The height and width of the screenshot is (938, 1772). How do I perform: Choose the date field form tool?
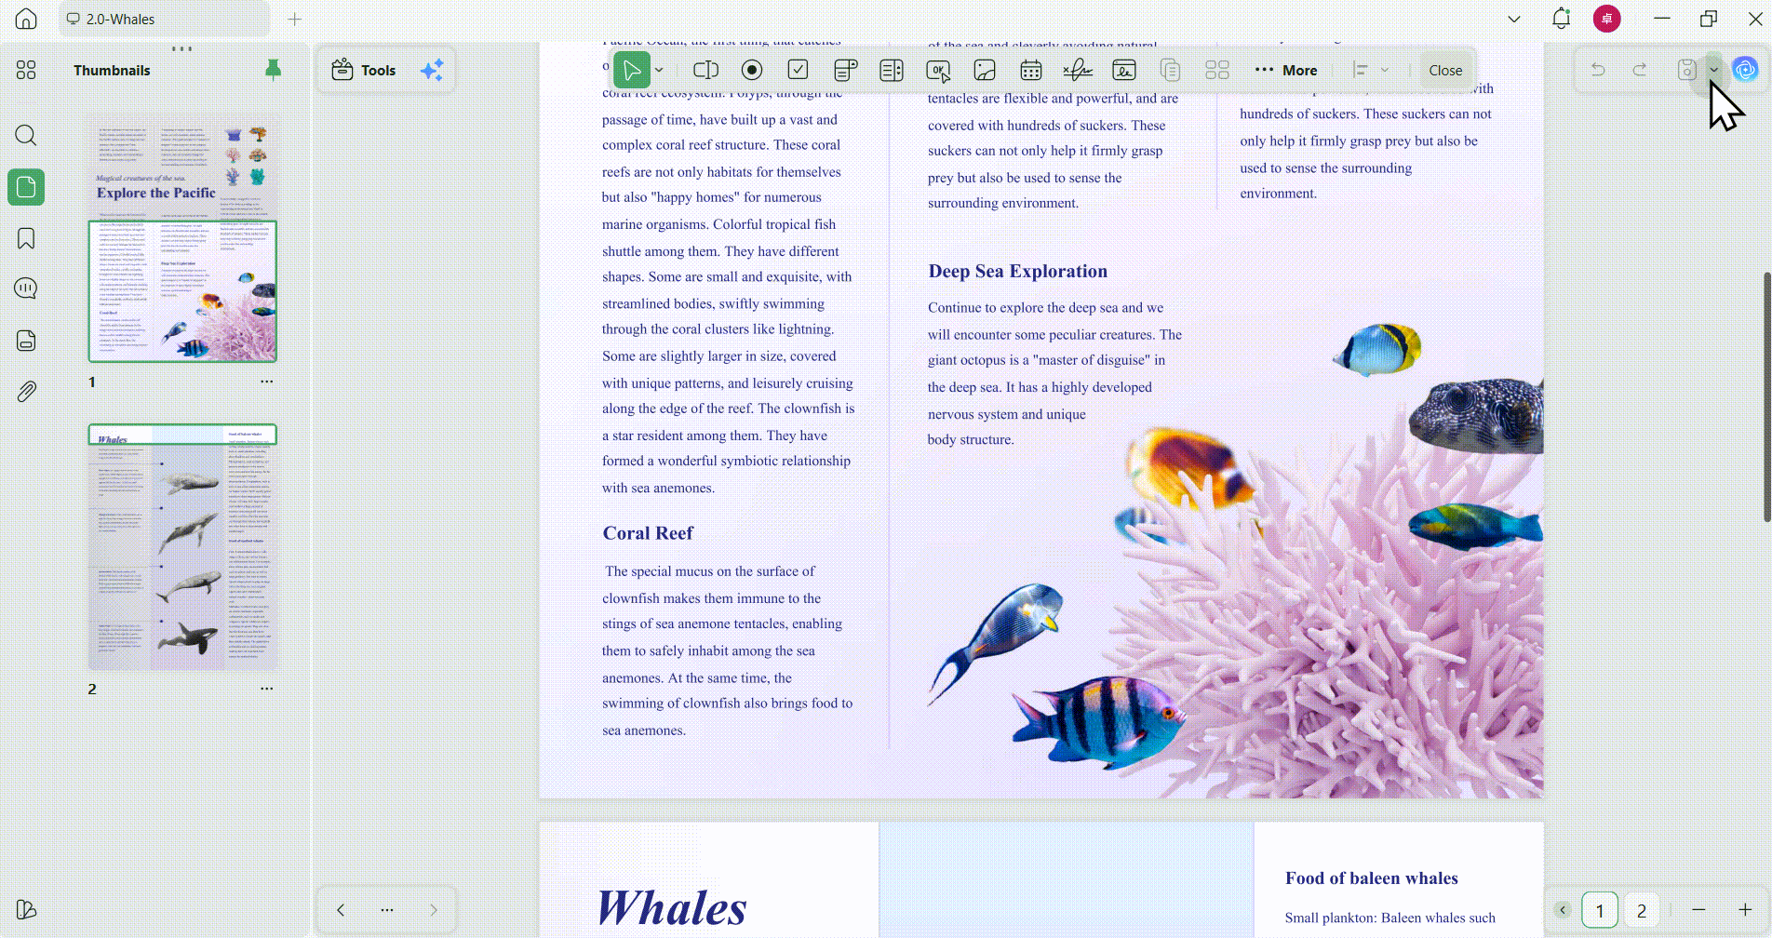point(1031,70)
